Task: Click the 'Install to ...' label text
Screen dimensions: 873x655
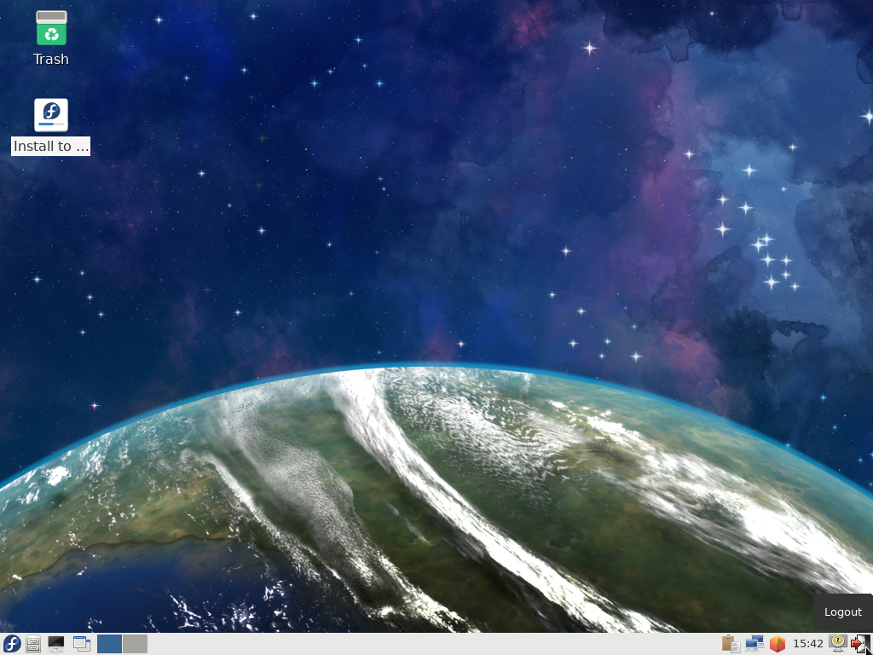Action: click(x=50, y=147)
